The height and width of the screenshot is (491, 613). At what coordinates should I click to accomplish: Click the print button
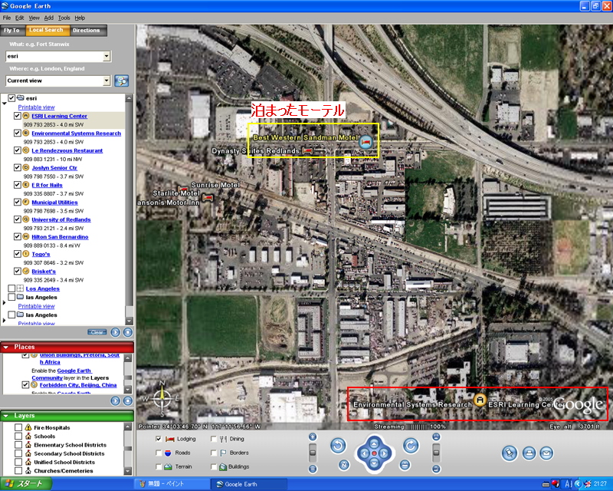[x=529, y=453]
